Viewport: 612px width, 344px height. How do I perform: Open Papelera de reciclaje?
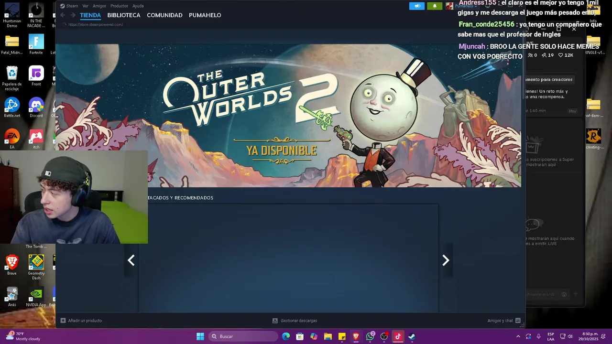pyautogui.click(x=12, y=79)
